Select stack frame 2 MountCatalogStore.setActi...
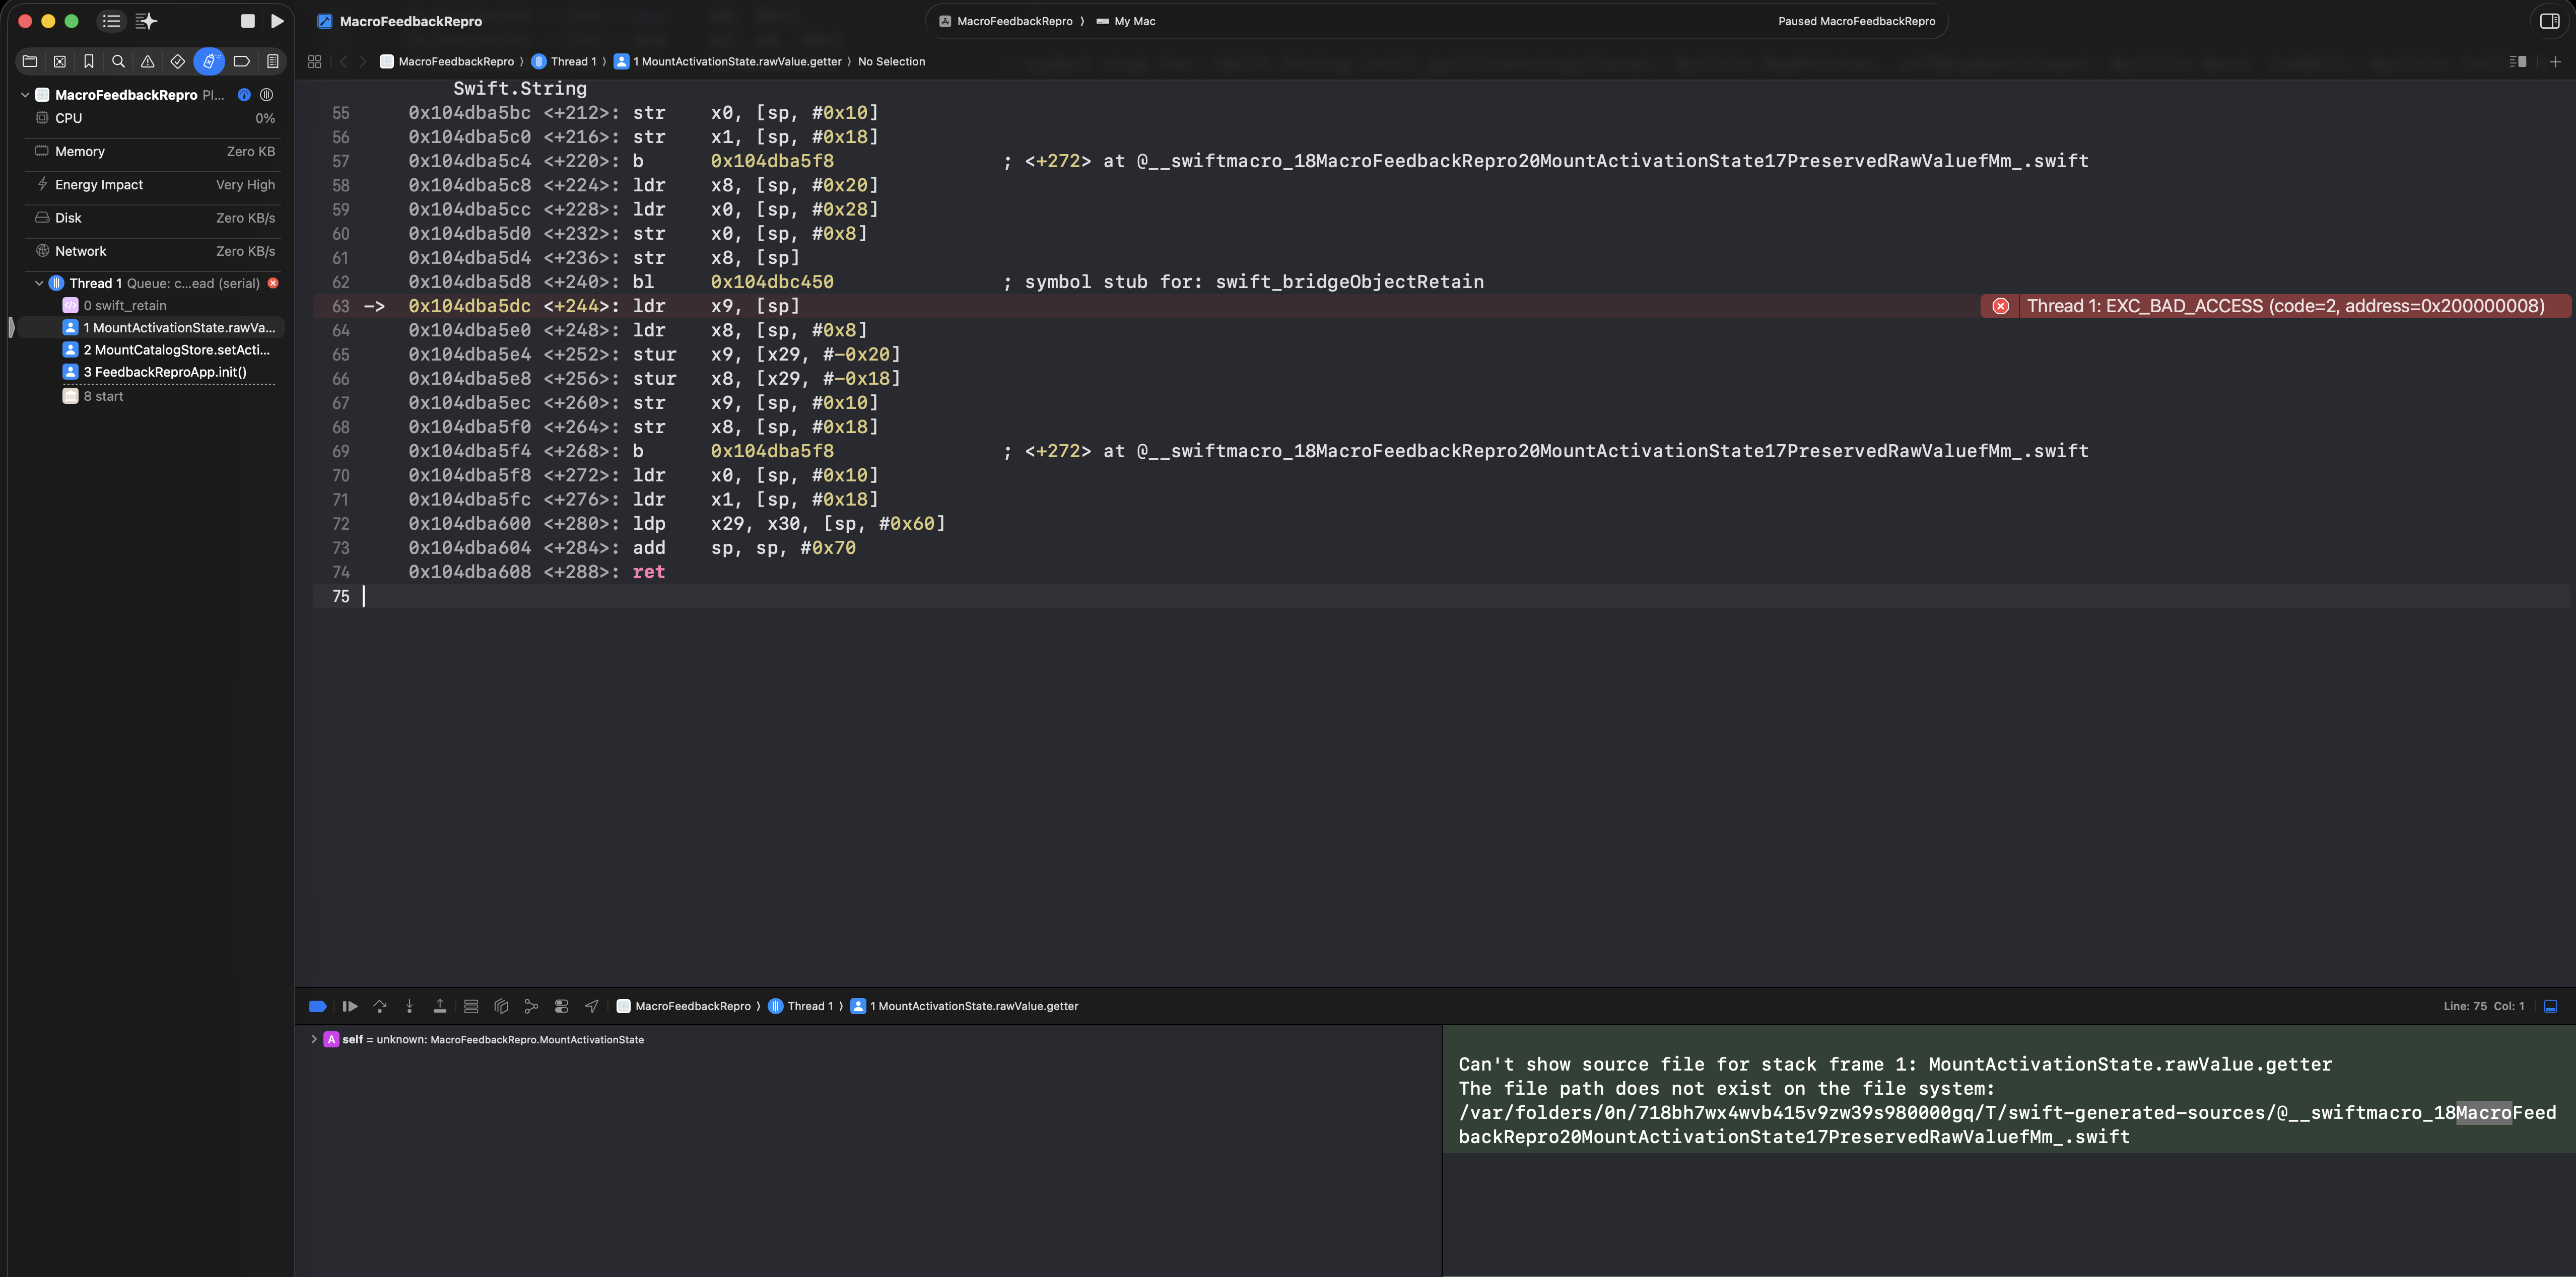 click(x=176, y=350)
